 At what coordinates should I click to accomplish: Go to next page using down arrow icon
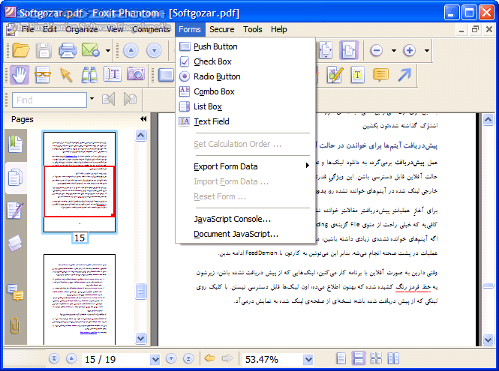[x=154, y=50]
